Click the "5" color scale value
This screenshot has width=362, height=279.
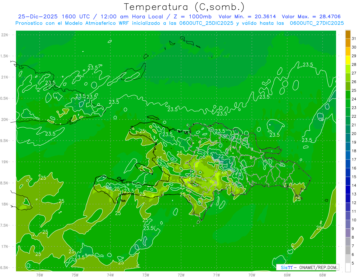pos(353,263)
